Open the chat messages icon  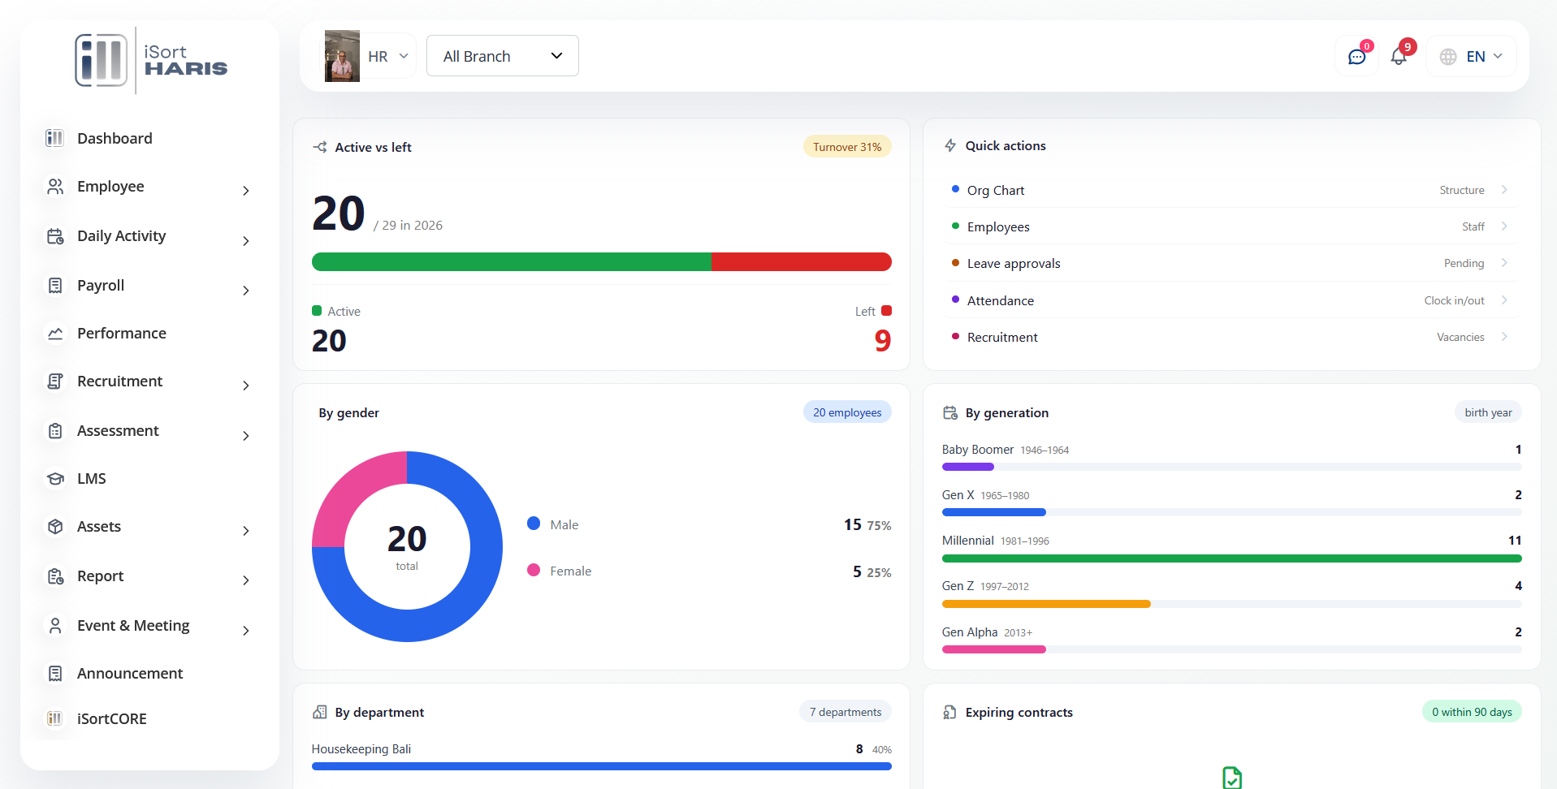click(x=1356, y=57)
